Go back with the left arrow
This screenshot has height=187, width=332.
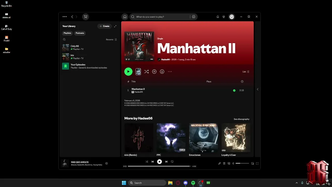coord(72,17)
